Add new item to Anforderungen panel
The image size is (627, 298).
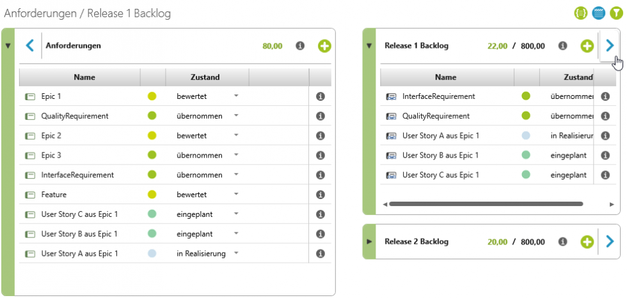click(324, 46)
